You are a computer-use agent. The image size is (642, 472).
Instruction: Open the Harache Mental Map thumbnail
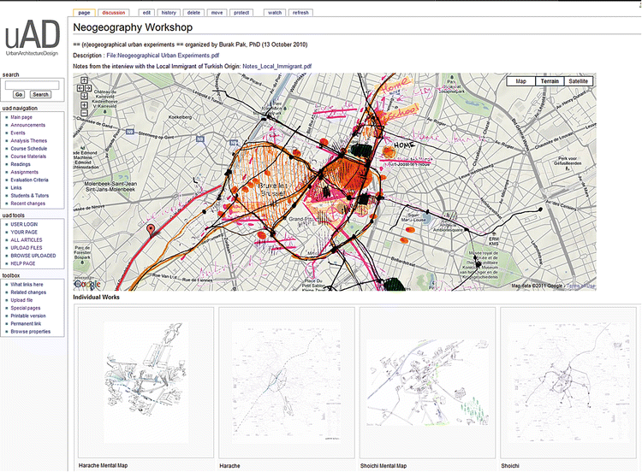pyautogui.click(x=146, y=383)
